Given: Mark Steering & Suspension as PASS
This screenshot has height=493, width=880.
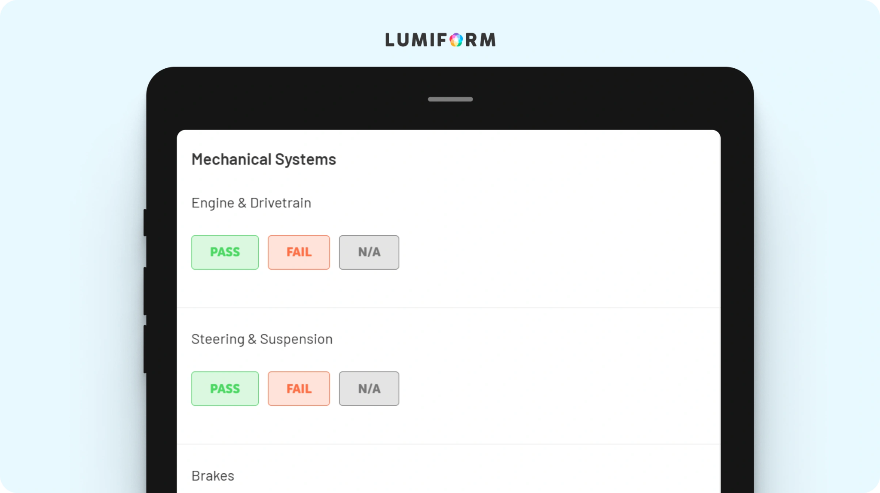Looking at the screenshot, I should pos(225,389).
